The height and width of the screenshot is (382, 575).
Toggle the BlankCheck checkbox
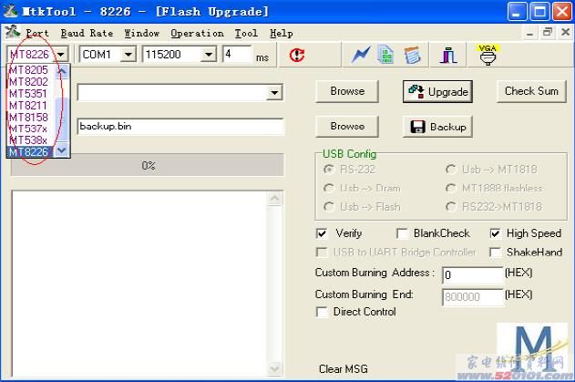pos(402,233)
